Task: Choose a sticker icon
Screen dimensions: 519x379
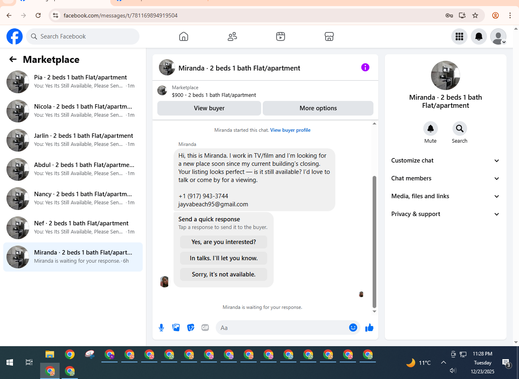Action: (191, 328)
